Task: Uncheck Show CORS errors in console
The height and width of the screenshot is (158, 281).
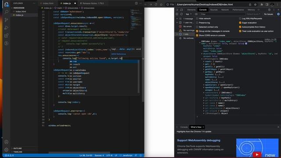Action: tap(197, 35)
